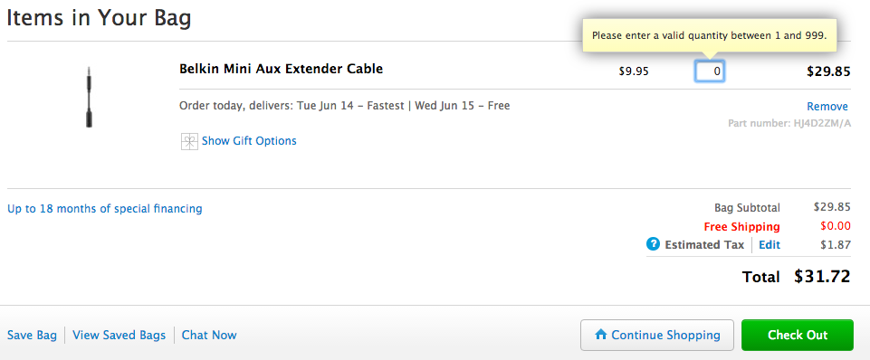870x360 pixels.
Task: Save Bag for later
Action: coord(33,335)
